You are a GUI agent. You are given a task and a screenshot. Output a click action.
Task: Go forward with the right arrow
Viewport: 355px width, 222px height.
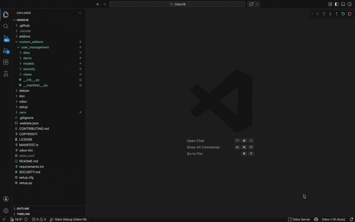pos(104,4)
